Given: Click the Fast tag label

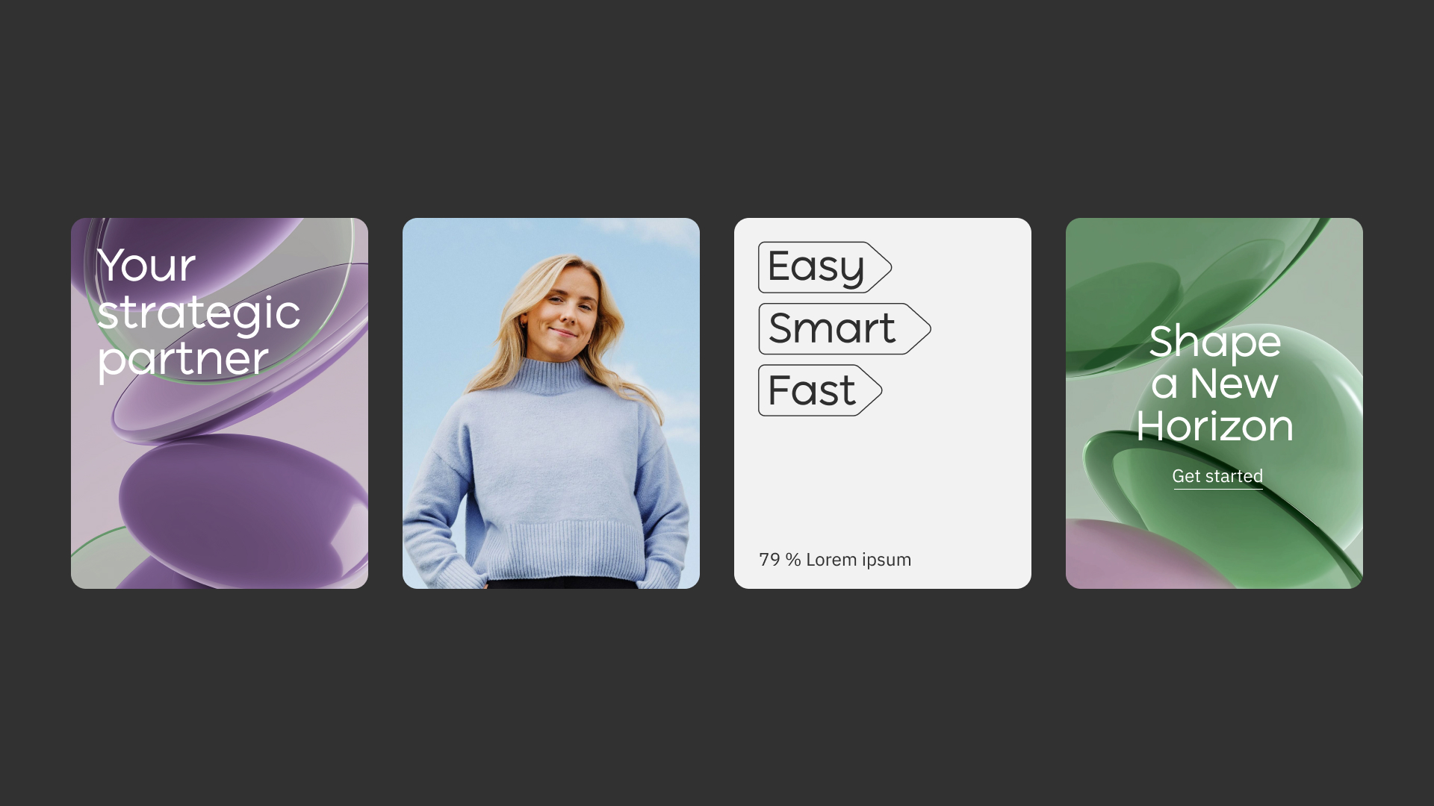Looking at the screenshot, I should coord(813,390).
